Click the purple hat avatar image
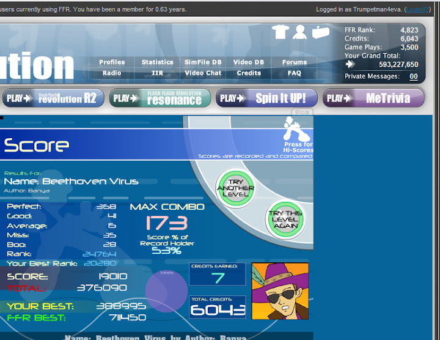 click(x=280, y=290)
